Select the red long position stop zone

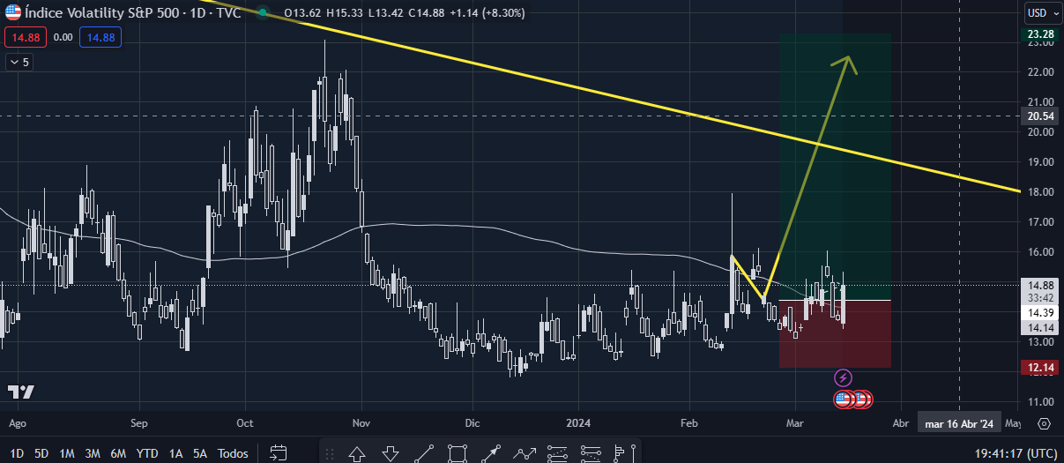tap(835, 334)
